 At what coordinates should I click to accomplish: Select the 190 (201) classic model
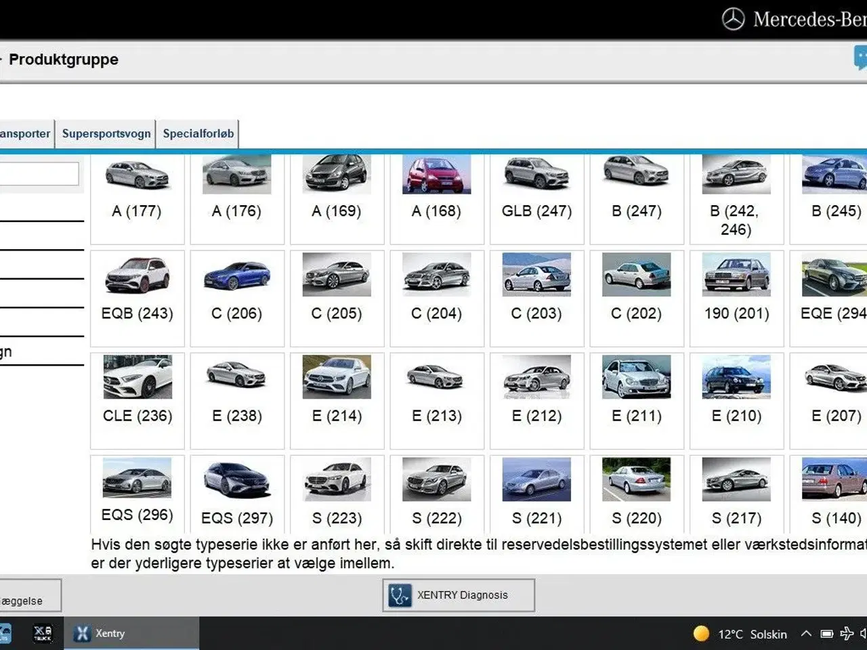point(736,299)
